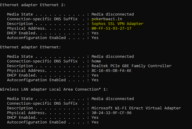Click the physical address 30-24-32-9F-CF-96

pyautogui.click(x=112, y=113)
